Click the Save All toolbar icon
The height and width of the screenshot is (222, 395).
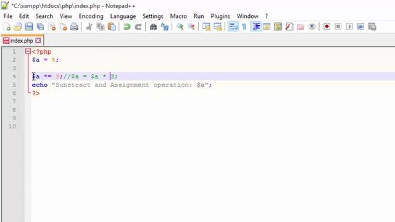point(40,27)
